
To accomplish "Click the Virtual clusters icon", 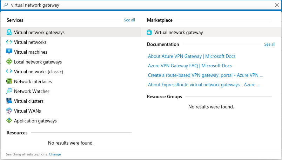I will (9, 101).
